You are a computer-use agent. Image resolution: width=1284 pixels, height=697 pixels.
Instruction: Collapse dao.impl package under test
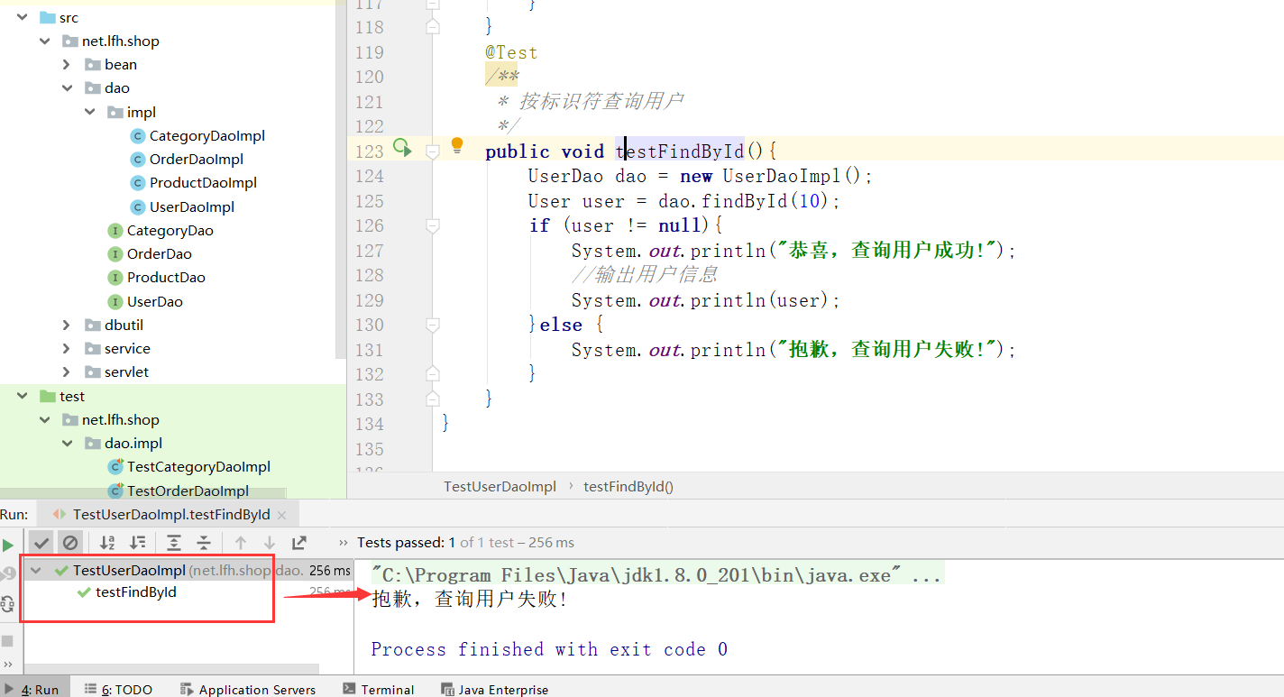pos(67,443)
